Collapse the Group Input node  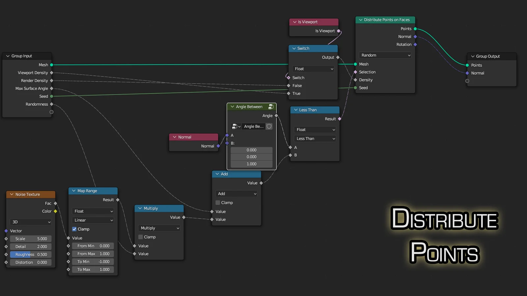point(8,56)
